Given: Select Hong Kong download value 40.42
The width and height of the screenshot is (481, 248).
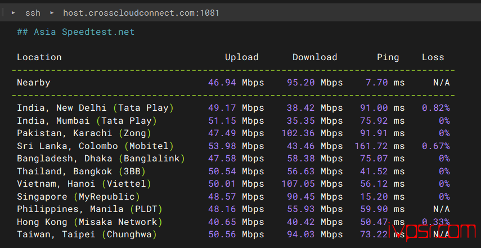Looking at the screenshot, I should [301, 222].
